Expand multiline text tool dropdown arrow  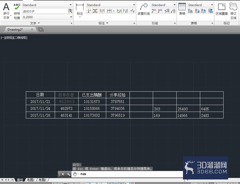(11, 16)
